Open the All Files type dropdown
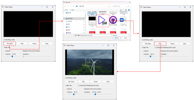 pyautogui.click(x=121, y=35)
